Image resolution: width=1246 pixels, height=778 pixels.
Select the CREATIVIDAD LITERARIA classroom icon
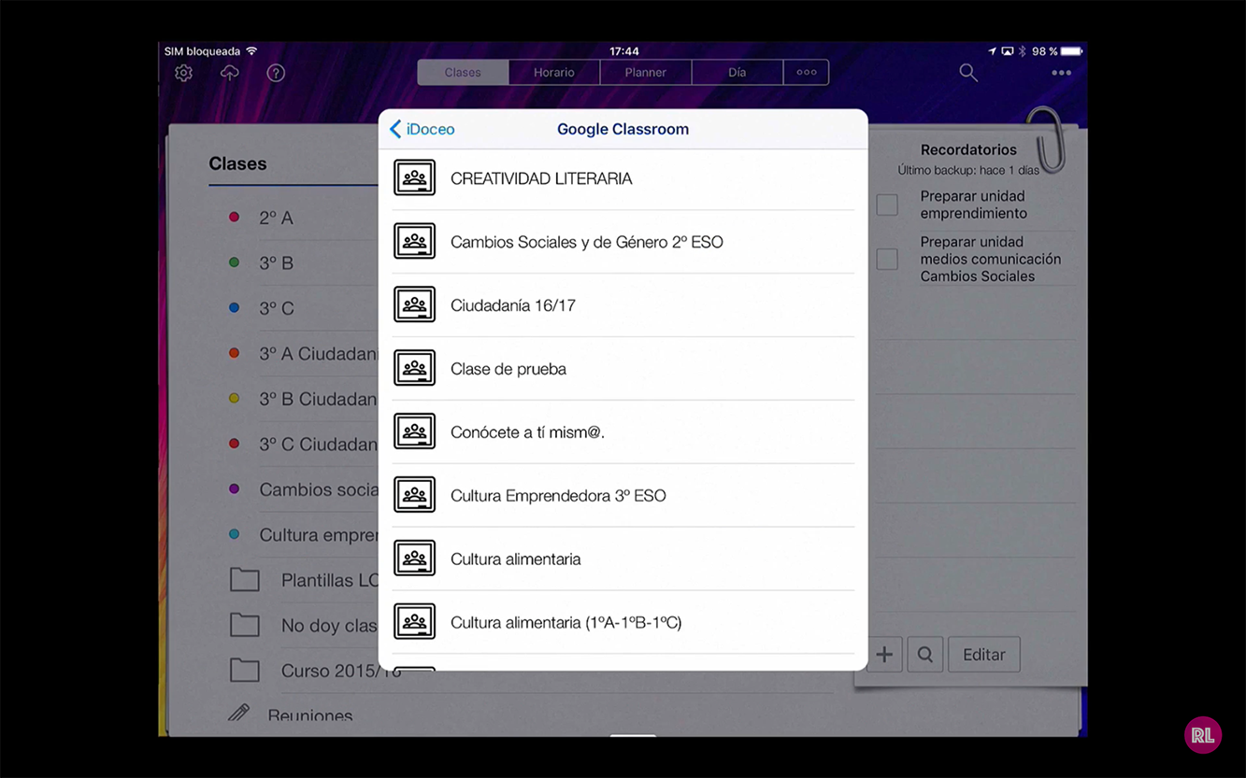coord(414,178)
